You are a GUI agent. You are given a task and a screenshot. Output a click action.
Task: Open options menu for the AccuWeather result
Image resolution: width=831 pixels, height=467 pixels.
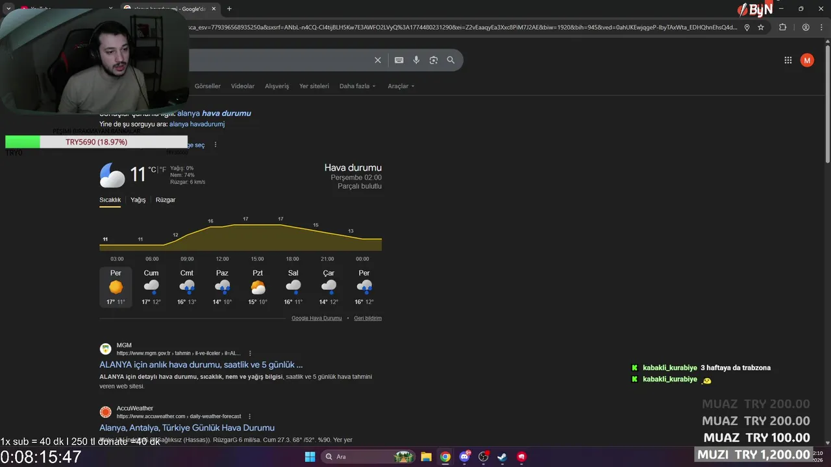(249, 416)
